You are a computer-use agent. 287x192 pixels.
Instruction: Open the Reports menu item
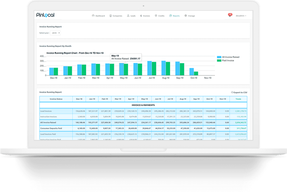[x=176, y=16]
